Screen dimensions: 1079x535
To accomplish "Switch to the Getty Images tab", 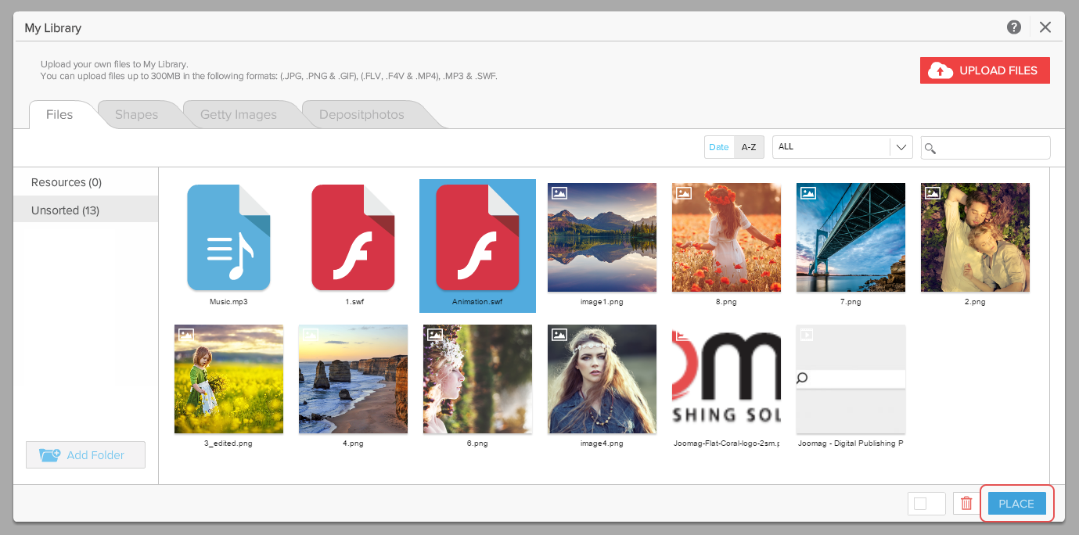I will tap(239, 115).
